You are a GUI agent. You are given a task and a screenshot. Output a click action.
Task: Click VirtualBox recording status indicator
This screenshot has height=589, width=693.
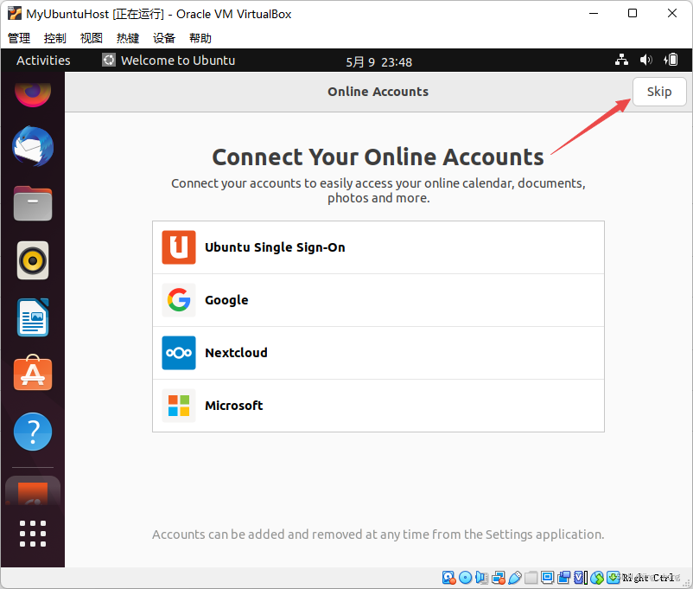pyautogui.click(x=564, y=578)
